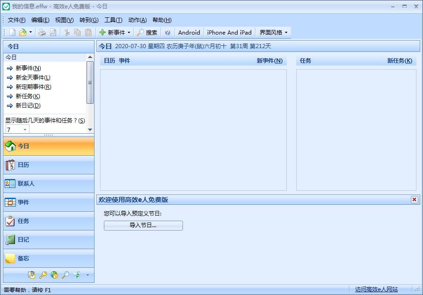Click the print icon in toolbar

(x=42, y=32)
